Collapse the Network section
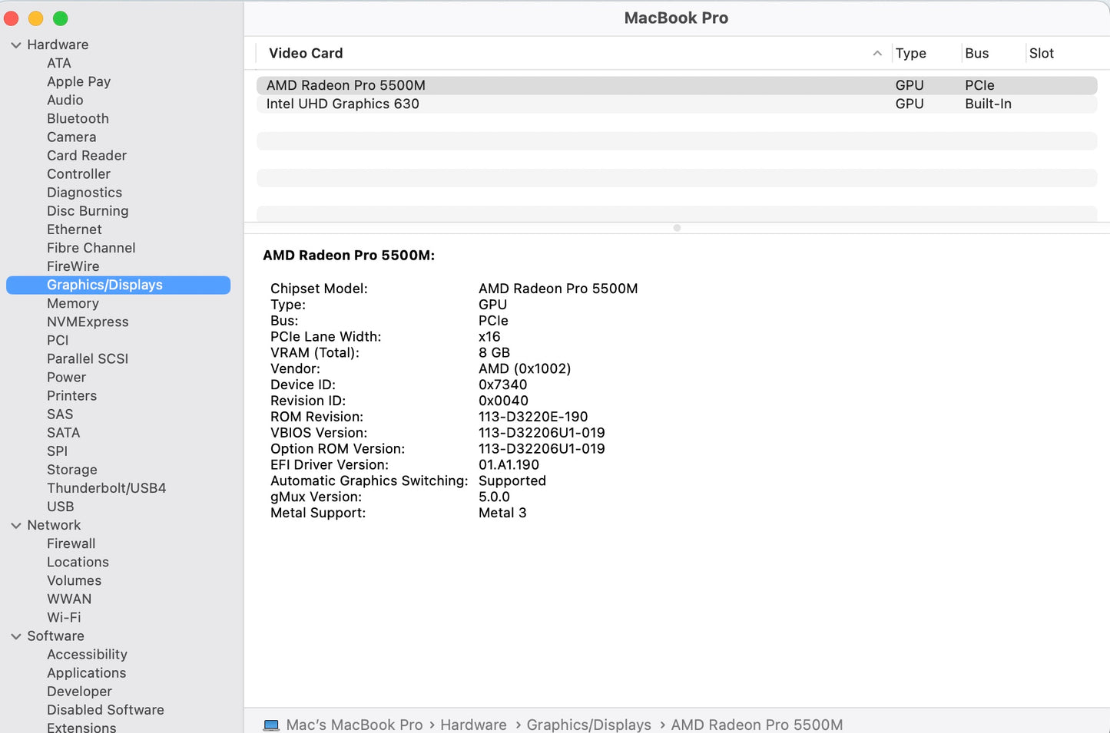The width and height of the screenshot is (1110, 733). pos(17,525)
